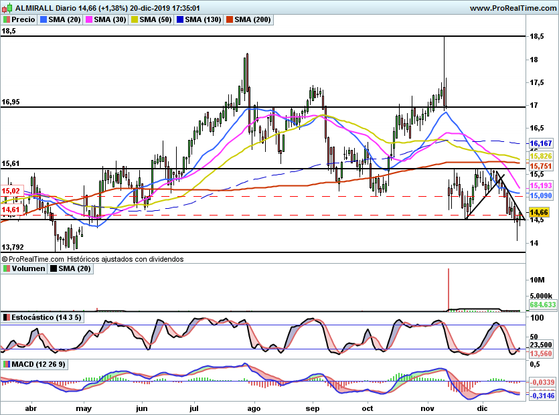
Task: Click the SMA (200) legend label
Action: click(254, 19)
